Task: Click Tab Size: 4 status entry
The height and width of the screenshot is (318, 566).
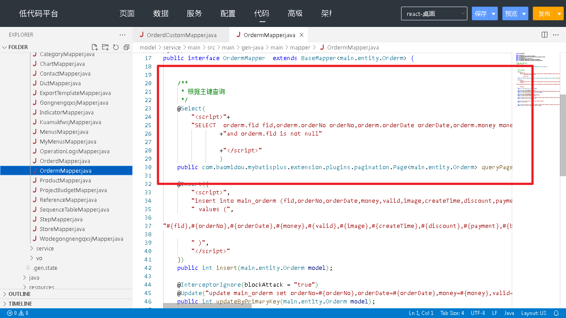Action: (452, 313)
